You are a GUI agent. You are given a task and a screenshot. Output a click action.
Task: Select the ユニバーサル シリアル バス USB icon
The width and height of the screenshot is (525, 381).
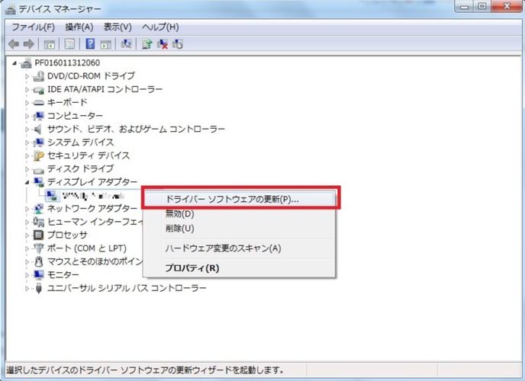[x=38, y=288]
